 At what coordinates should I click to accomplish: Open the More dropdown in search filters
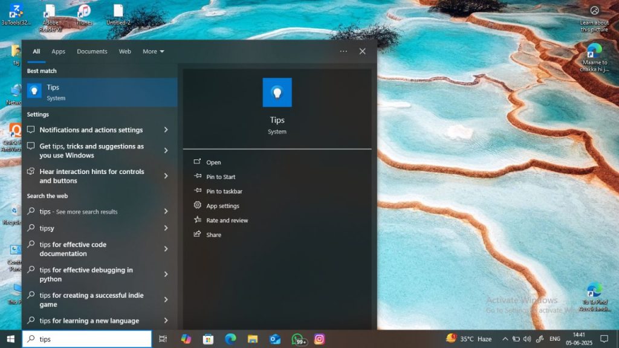(153, 51)
